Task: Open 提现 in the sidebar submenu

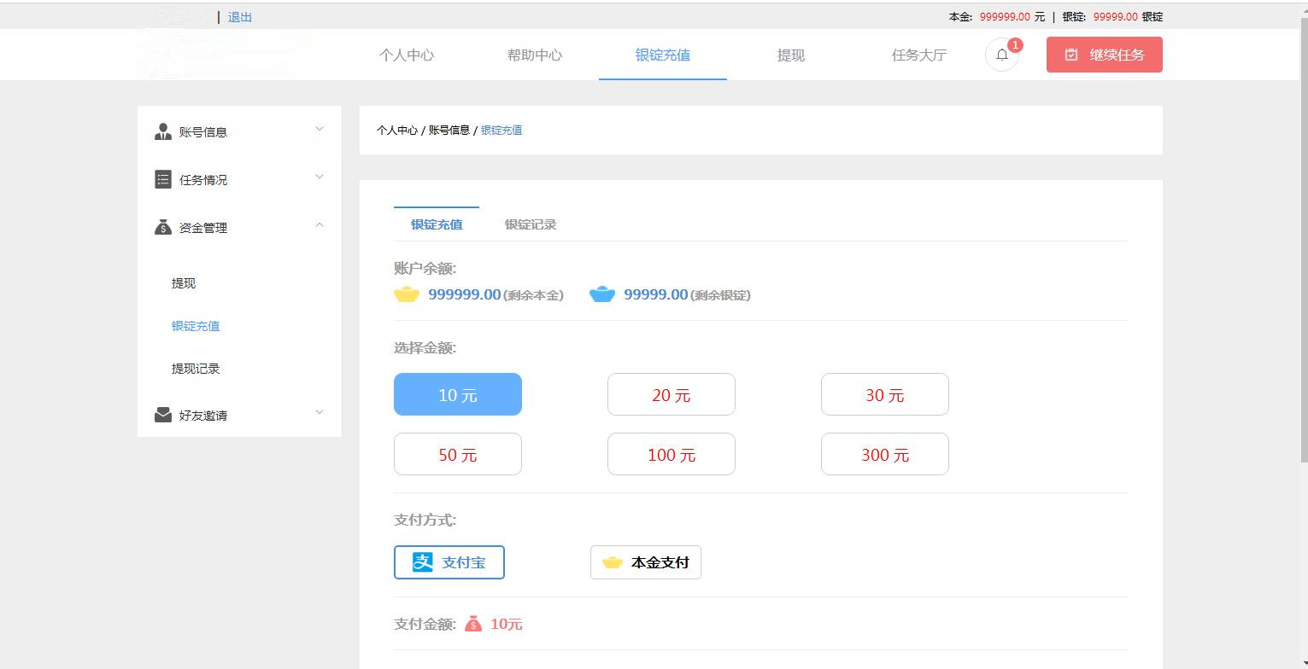Action: pos(184,283)
